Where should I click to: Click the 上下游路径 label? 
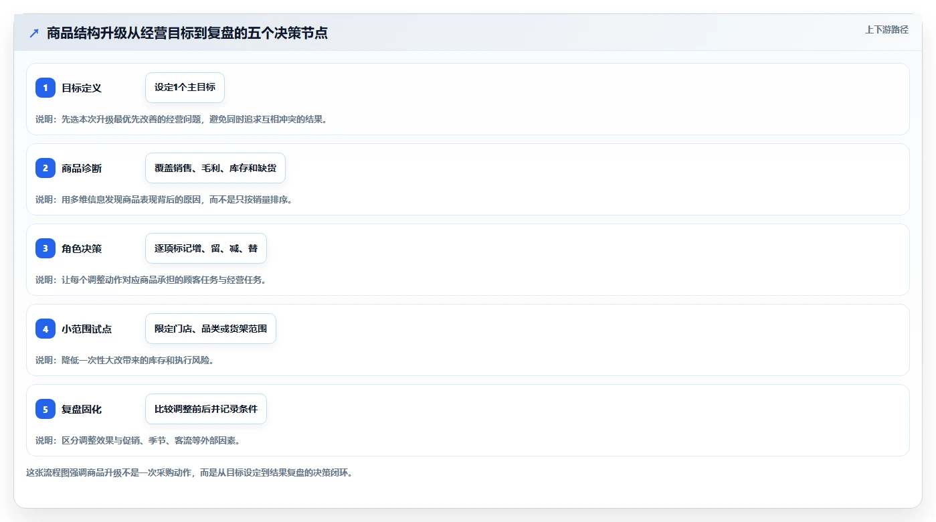pyautogui.click(x=886, y=29)
